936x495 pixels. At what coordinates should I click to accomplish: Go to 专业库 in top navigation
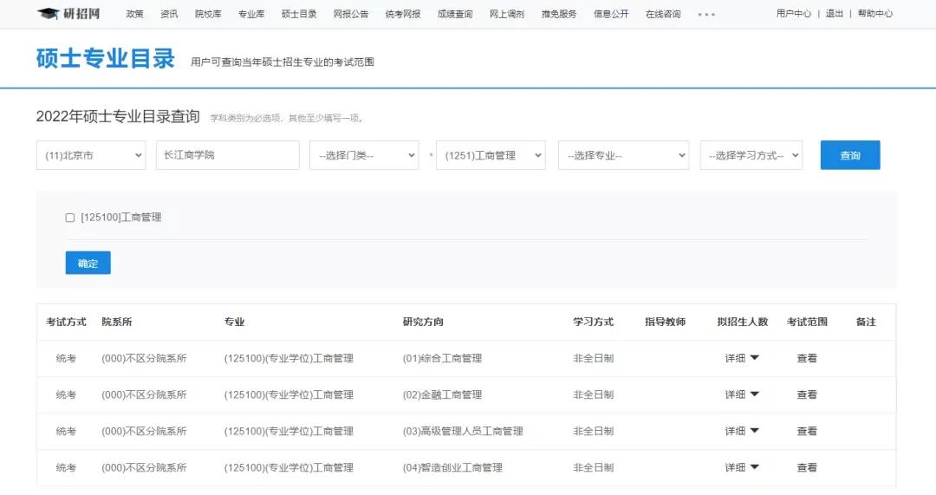251,14
